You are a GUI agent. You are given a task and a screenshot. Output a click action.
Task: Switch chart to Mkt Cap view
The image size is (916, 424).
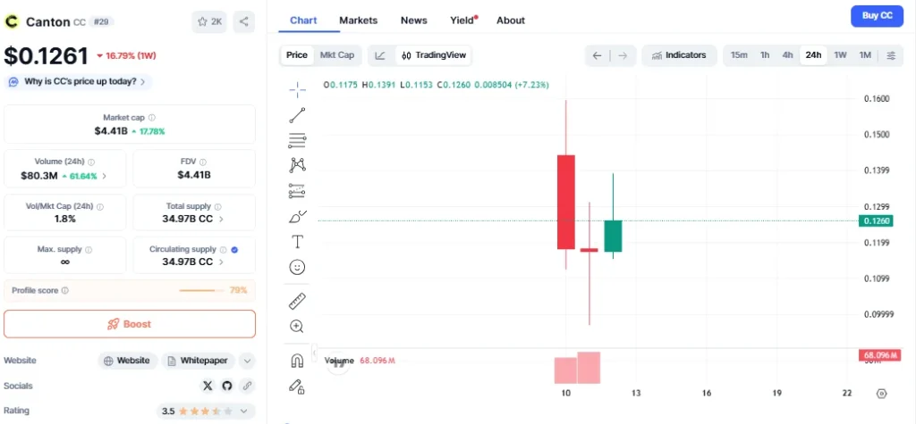[337, 55]
